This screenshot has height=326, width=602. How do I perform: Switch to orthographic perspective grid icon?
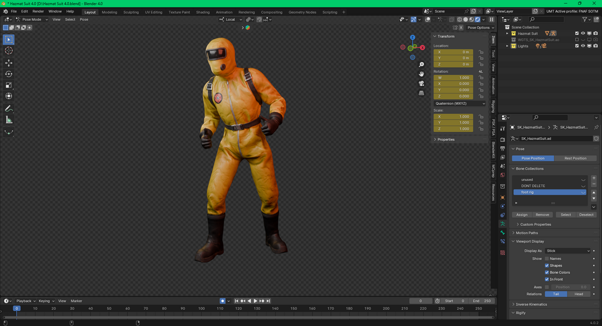pyautogui.click(x=422, y=93)
